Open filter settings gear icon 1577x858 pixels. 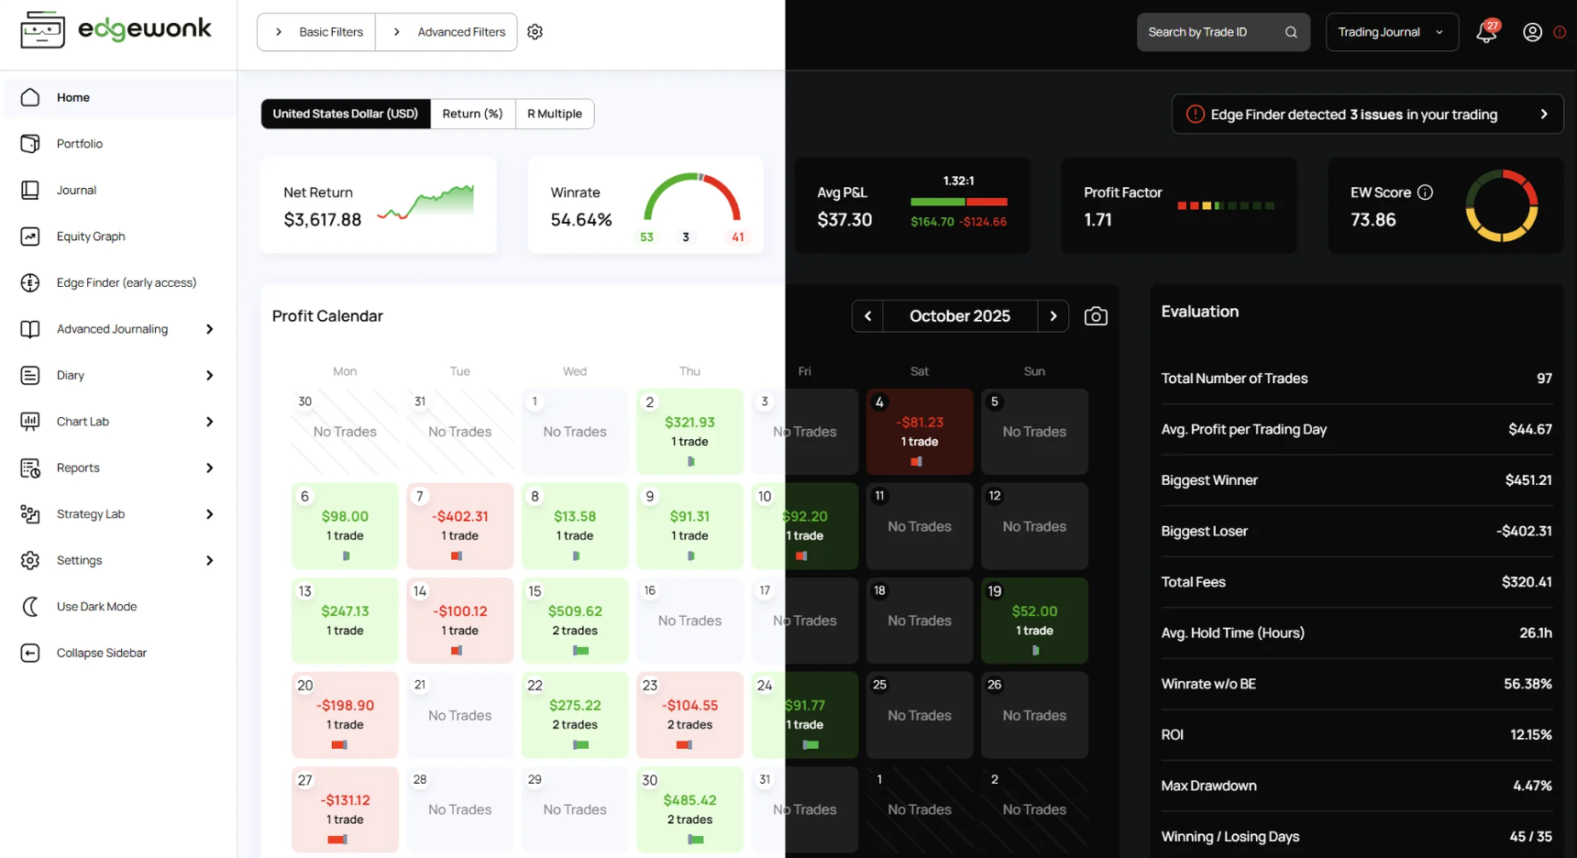click(x=535, y=32)
